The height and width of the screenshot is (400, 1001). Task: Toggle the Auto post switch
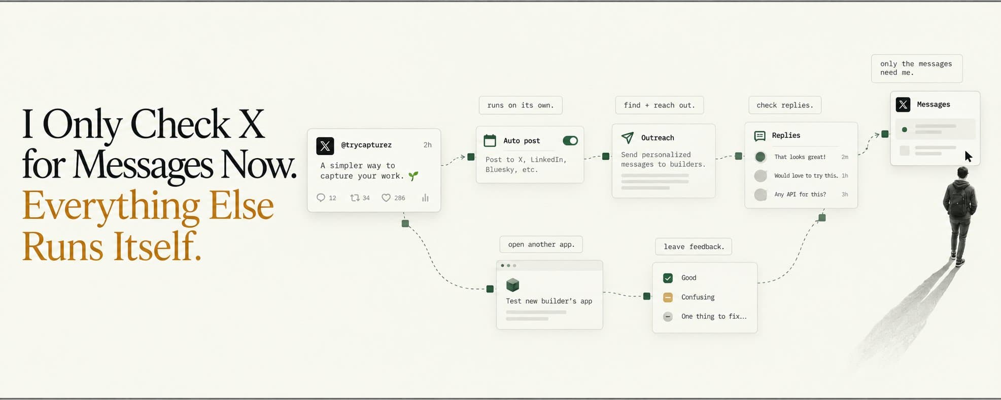(570, 140)
